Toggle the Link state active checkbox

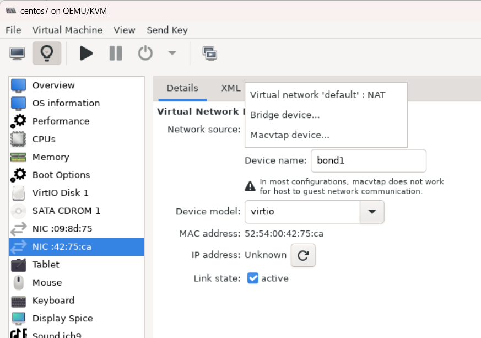253,278
